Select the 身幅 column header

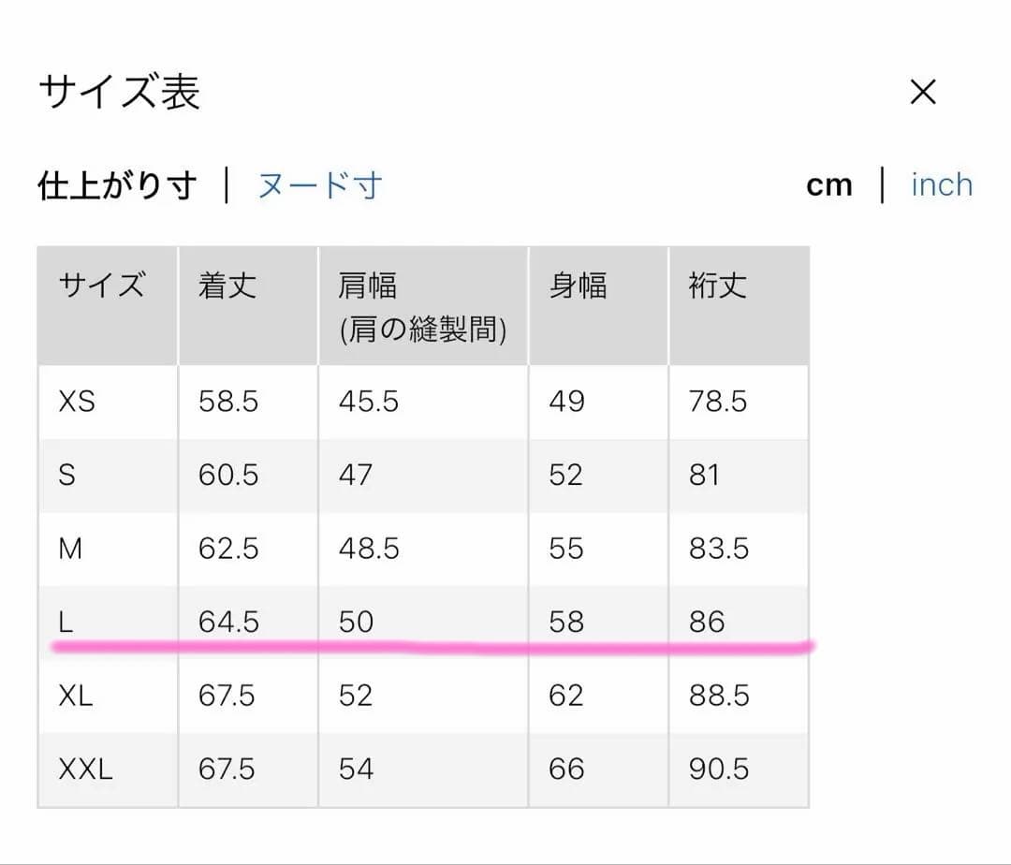(x=580, y=287)
